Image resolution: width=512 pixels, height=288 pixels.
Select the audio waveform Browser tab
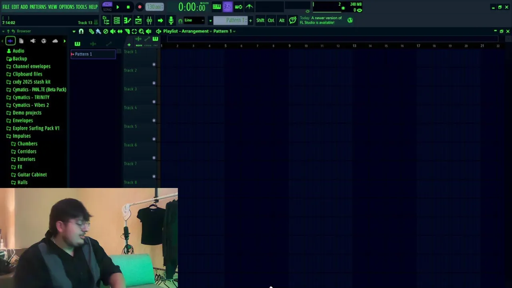(x=10, y=41)
